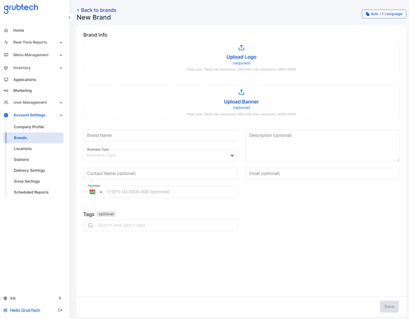Viewport: 409px width, 319px height.
Task: Click the Upload Banner arrow icon
Action: pyautogui.click(x=241, y=92)
